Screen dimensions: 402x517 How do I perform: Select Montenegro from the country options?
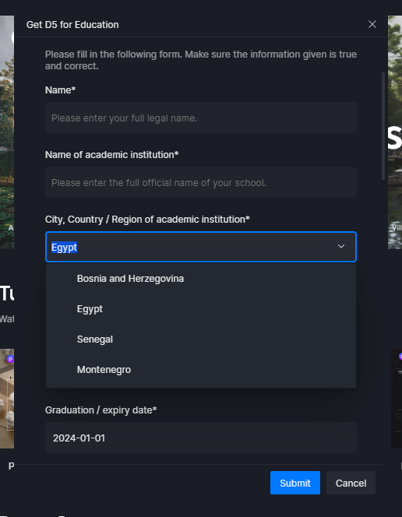(201, 370)
